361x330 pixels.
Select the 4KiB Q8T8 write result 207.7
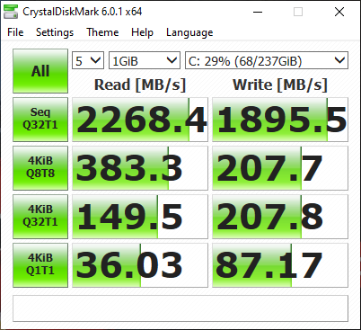coord(280,168)
